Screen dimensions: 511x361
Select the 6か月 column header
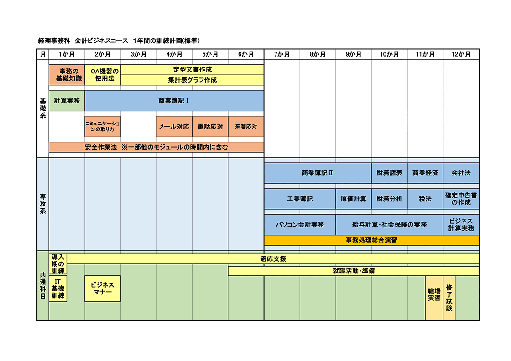246,54
